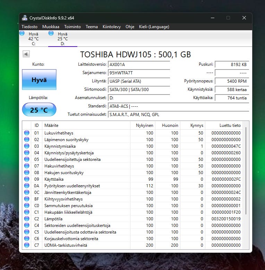Open the Toiminto menu

point(72,27)
